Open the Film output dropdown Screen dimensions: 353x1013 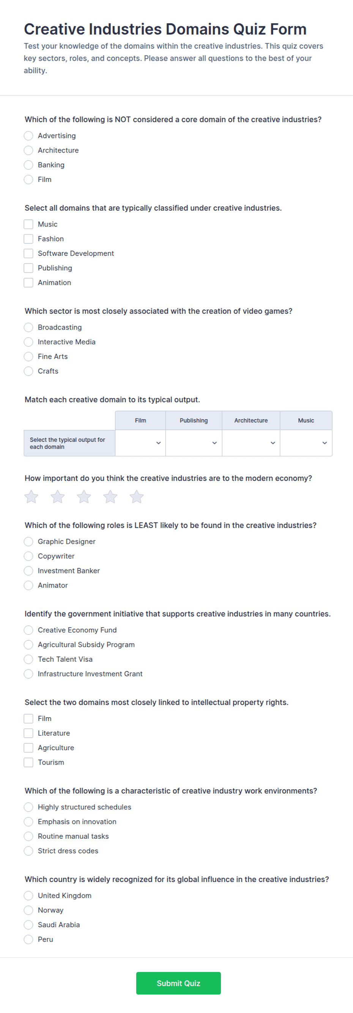pyautogui.click(x=140, y=443)
